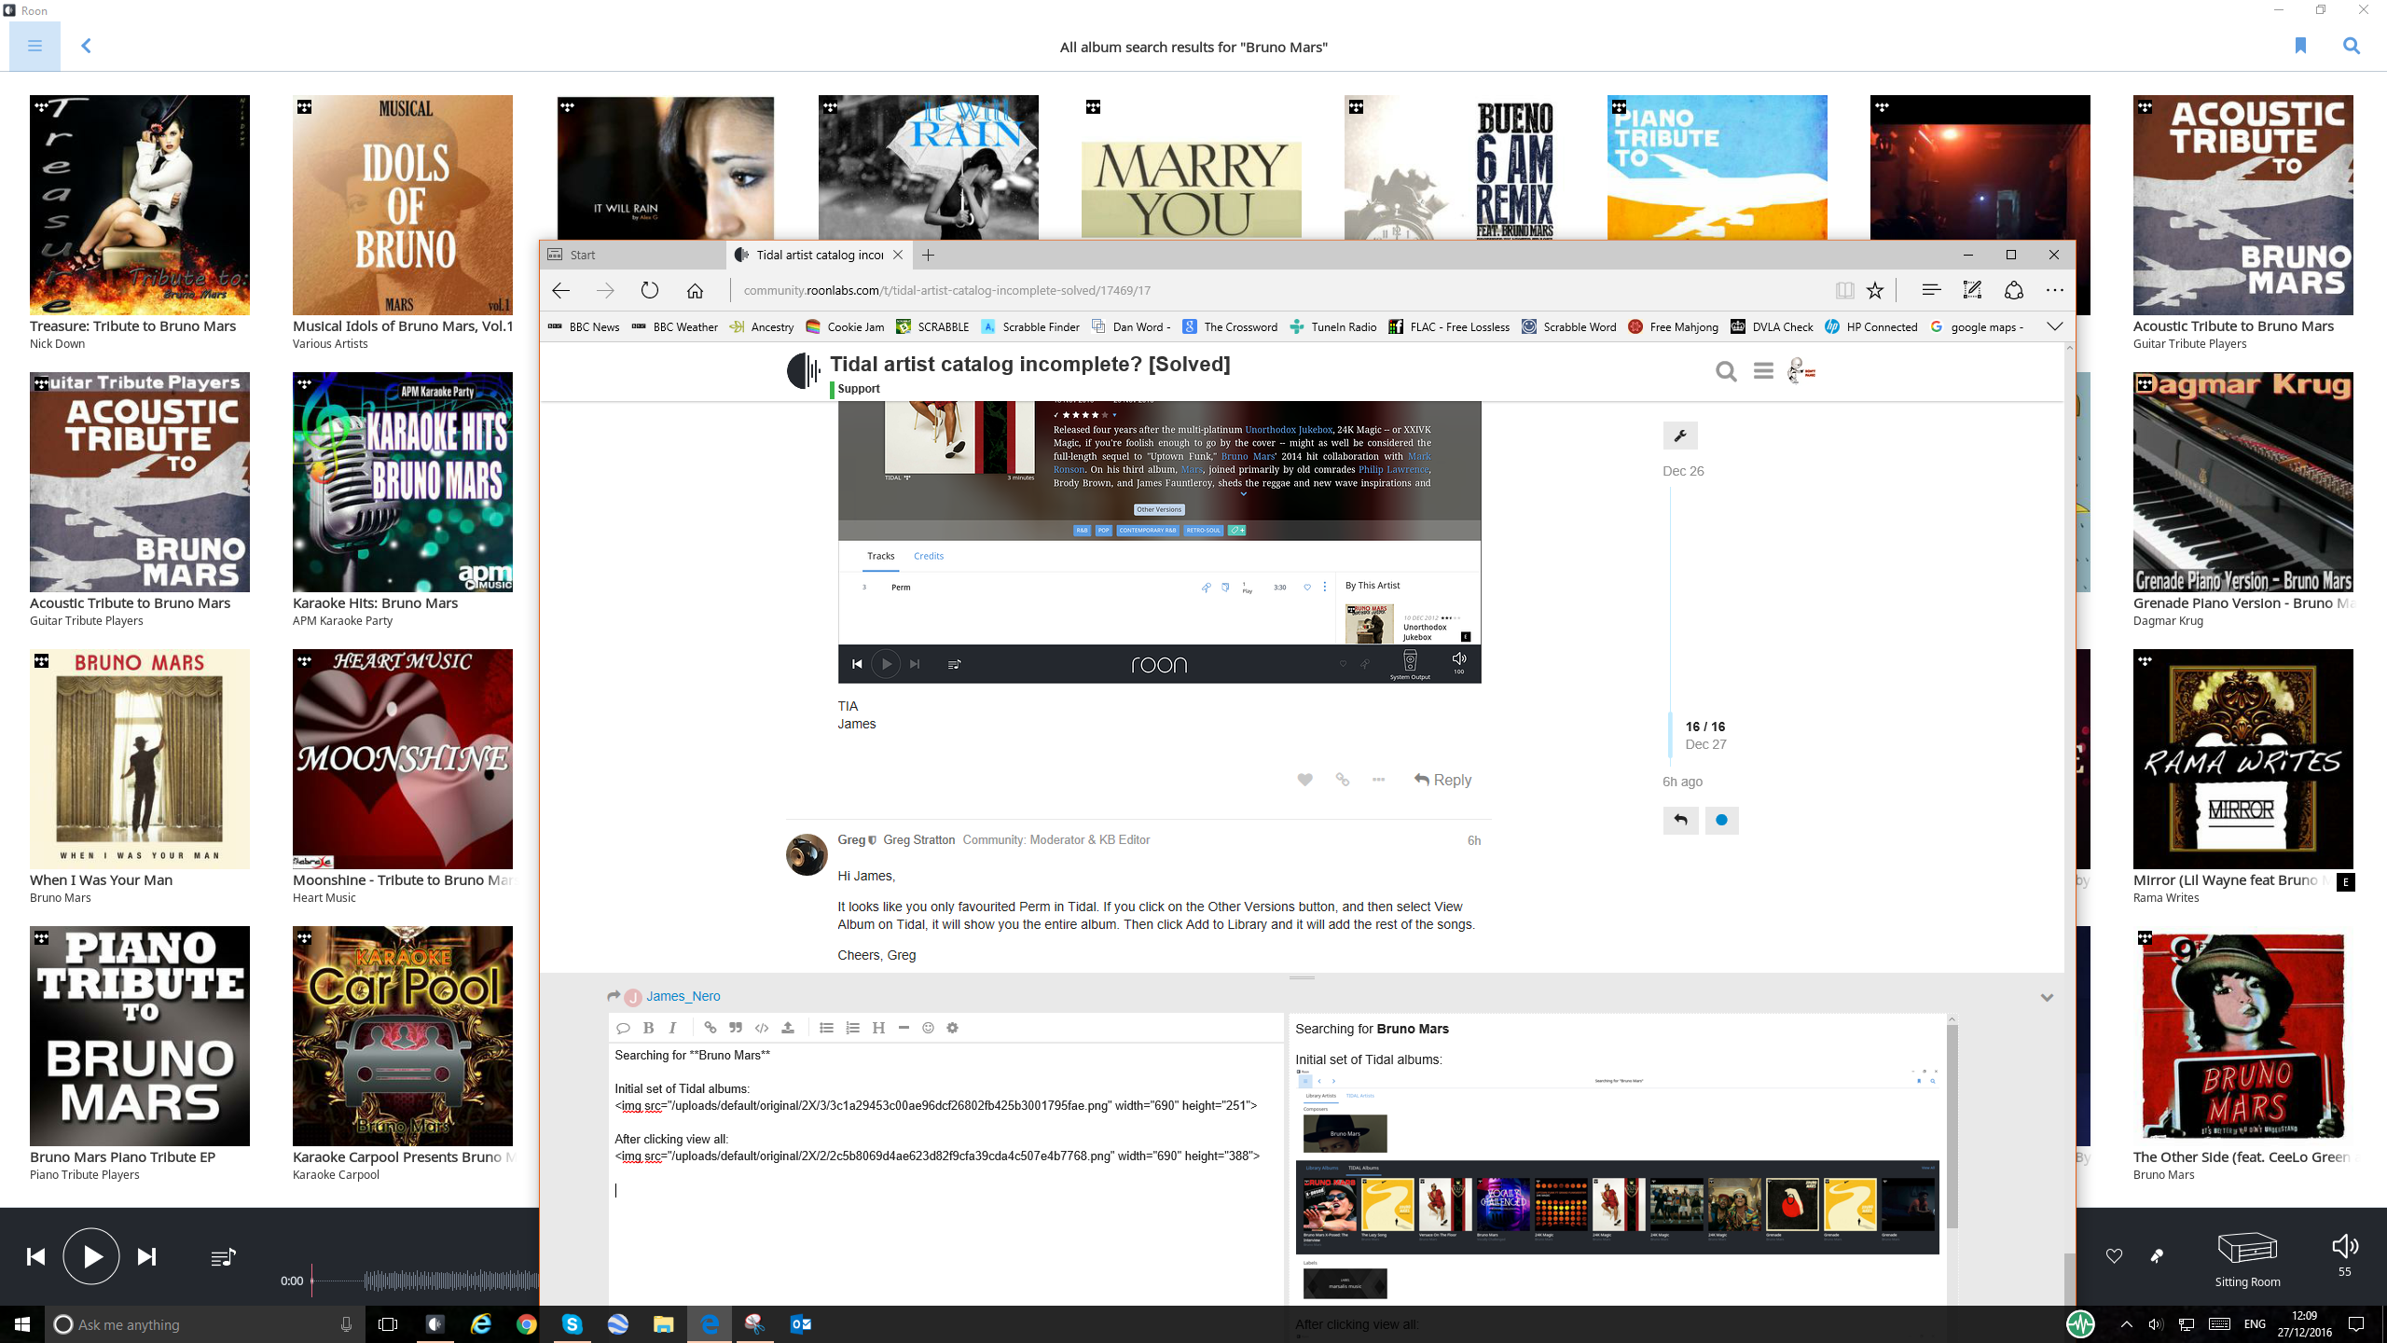Click the Roon volume speaker icon

2345,1246
